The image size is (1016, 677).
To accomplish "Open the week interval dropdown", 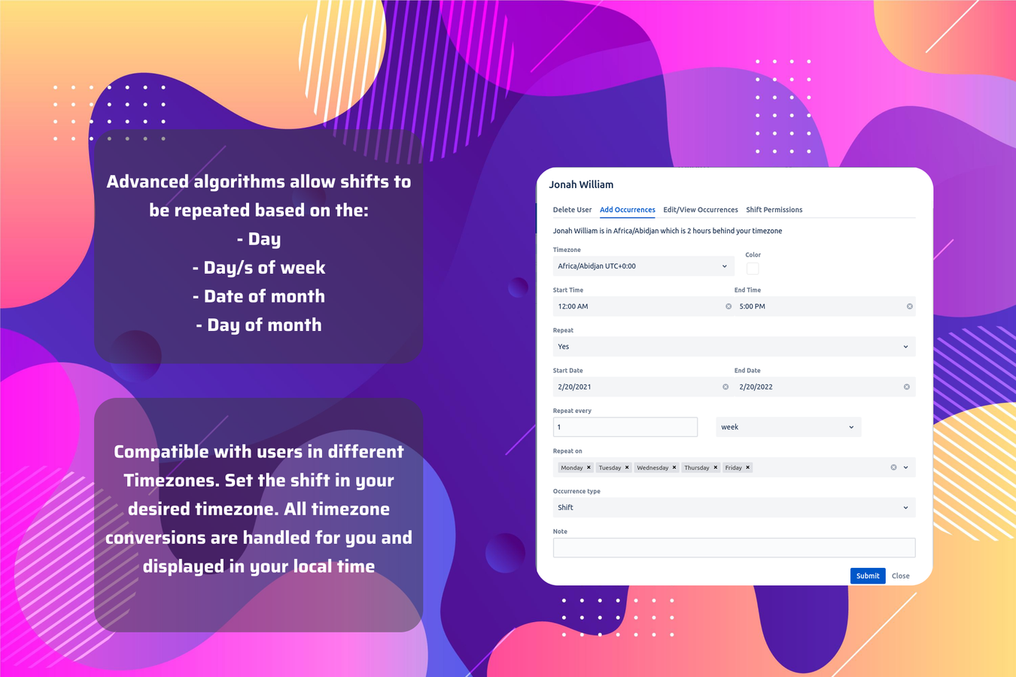I will pyautogui.click(x=788, y=427).
